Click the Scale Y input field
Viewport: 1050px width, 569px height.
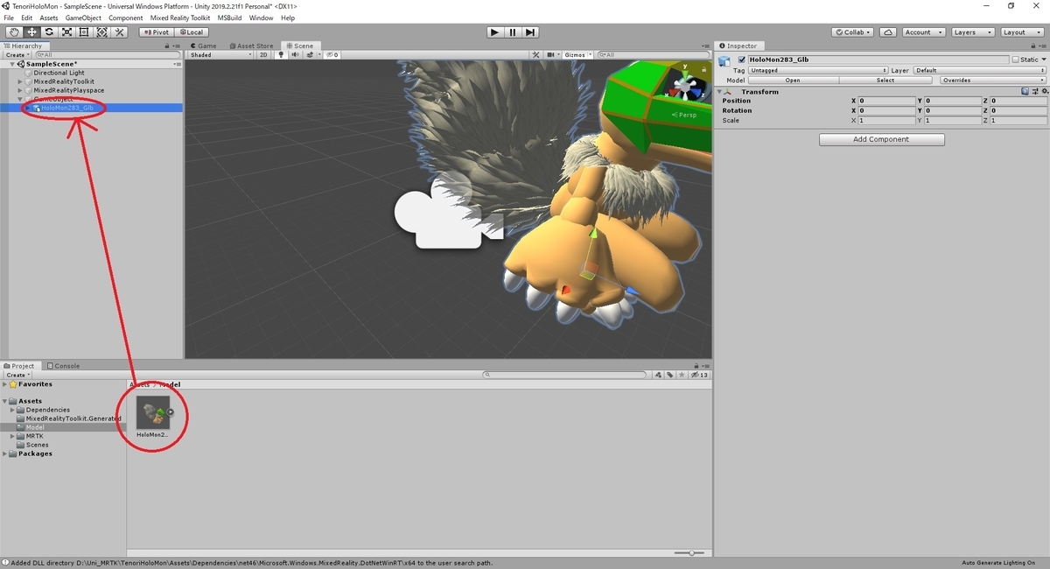[953, 120]
